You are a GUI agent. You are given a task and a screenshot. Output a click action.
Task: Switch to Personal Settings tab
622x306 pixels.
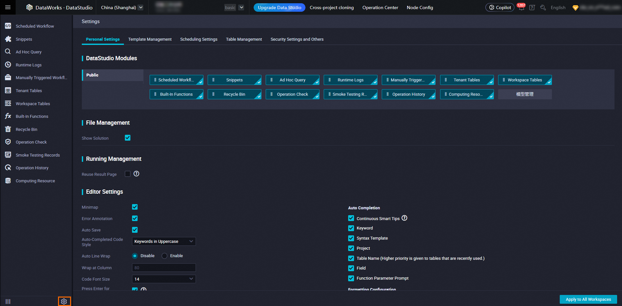pos(103,39)
